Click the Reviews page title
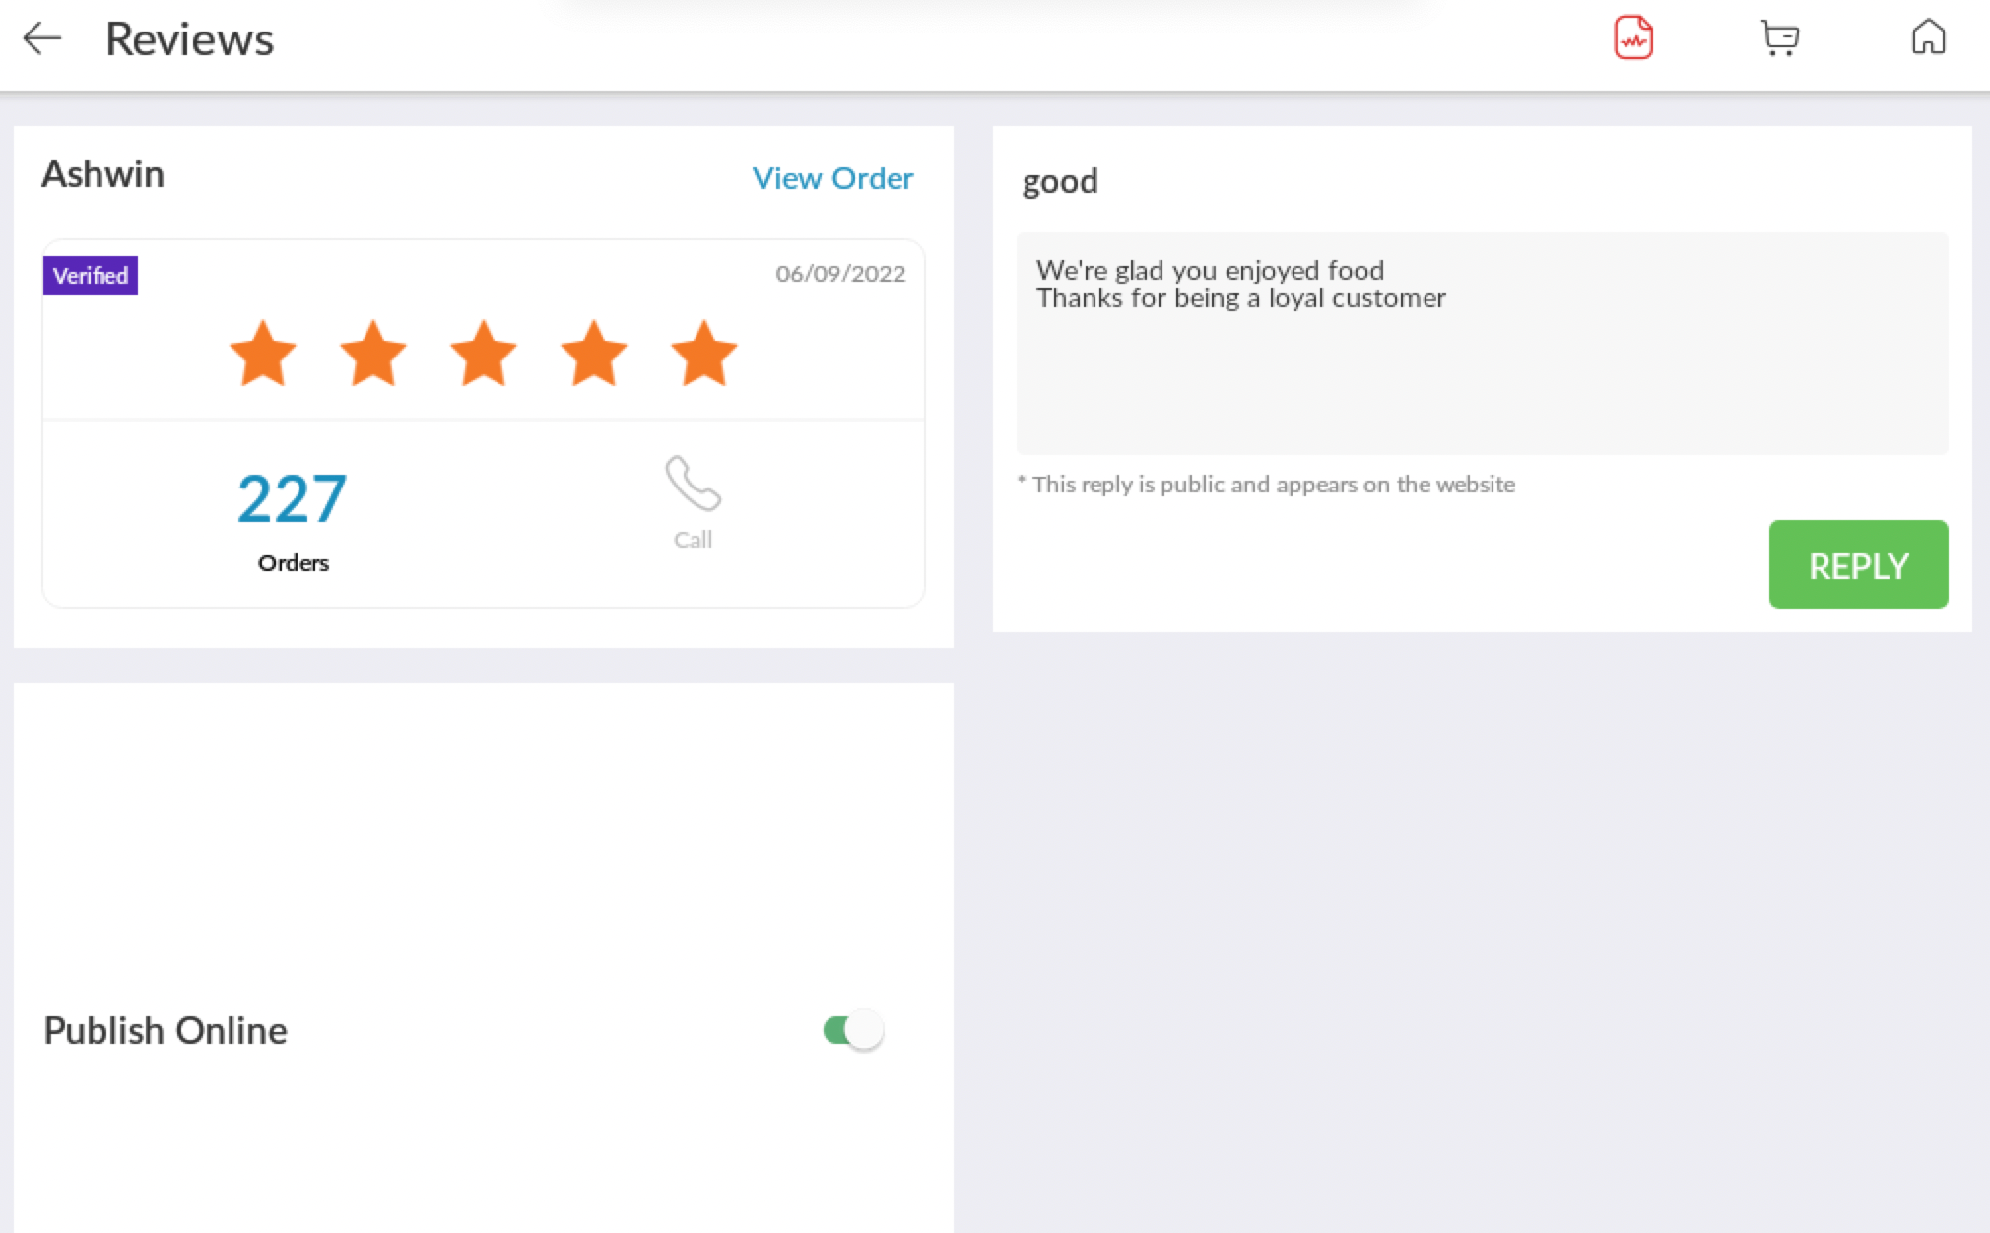The image size is (1990, 1233). tap(189, 39)
